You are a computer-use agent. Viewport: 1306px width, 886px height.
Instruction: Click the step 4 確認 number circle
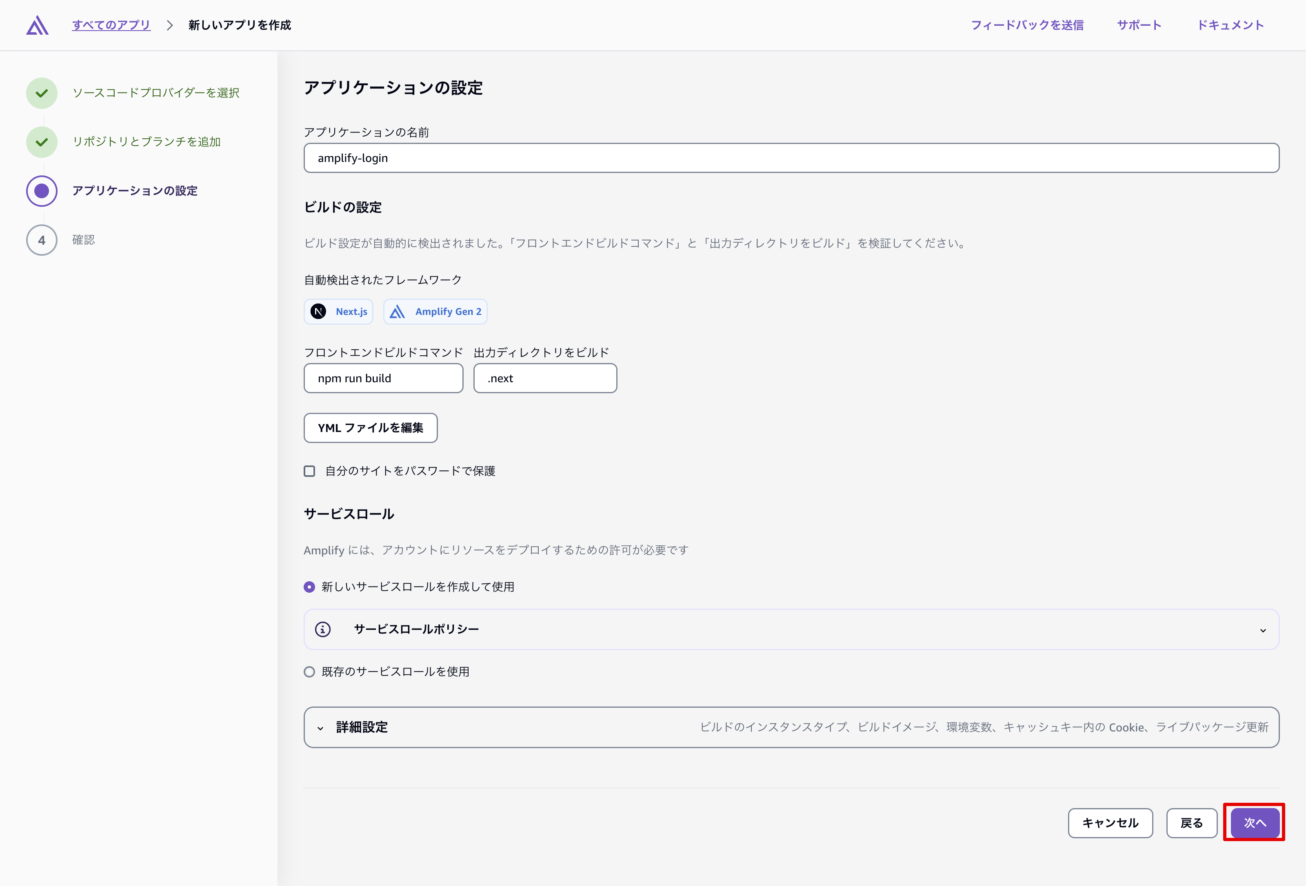point(42,240)
